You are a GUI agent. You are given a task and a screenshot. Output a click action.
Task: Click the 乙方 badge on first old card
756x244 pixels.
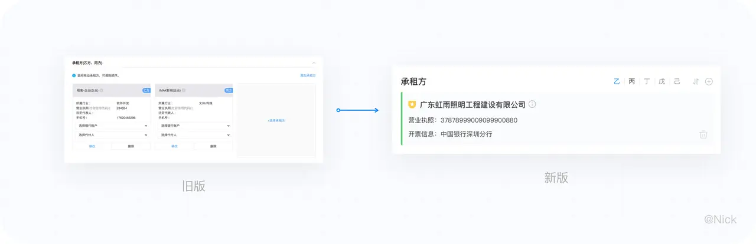click(x=146, y=90)
